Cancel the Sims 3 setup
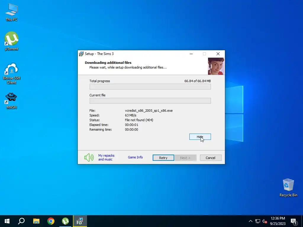 211,158
